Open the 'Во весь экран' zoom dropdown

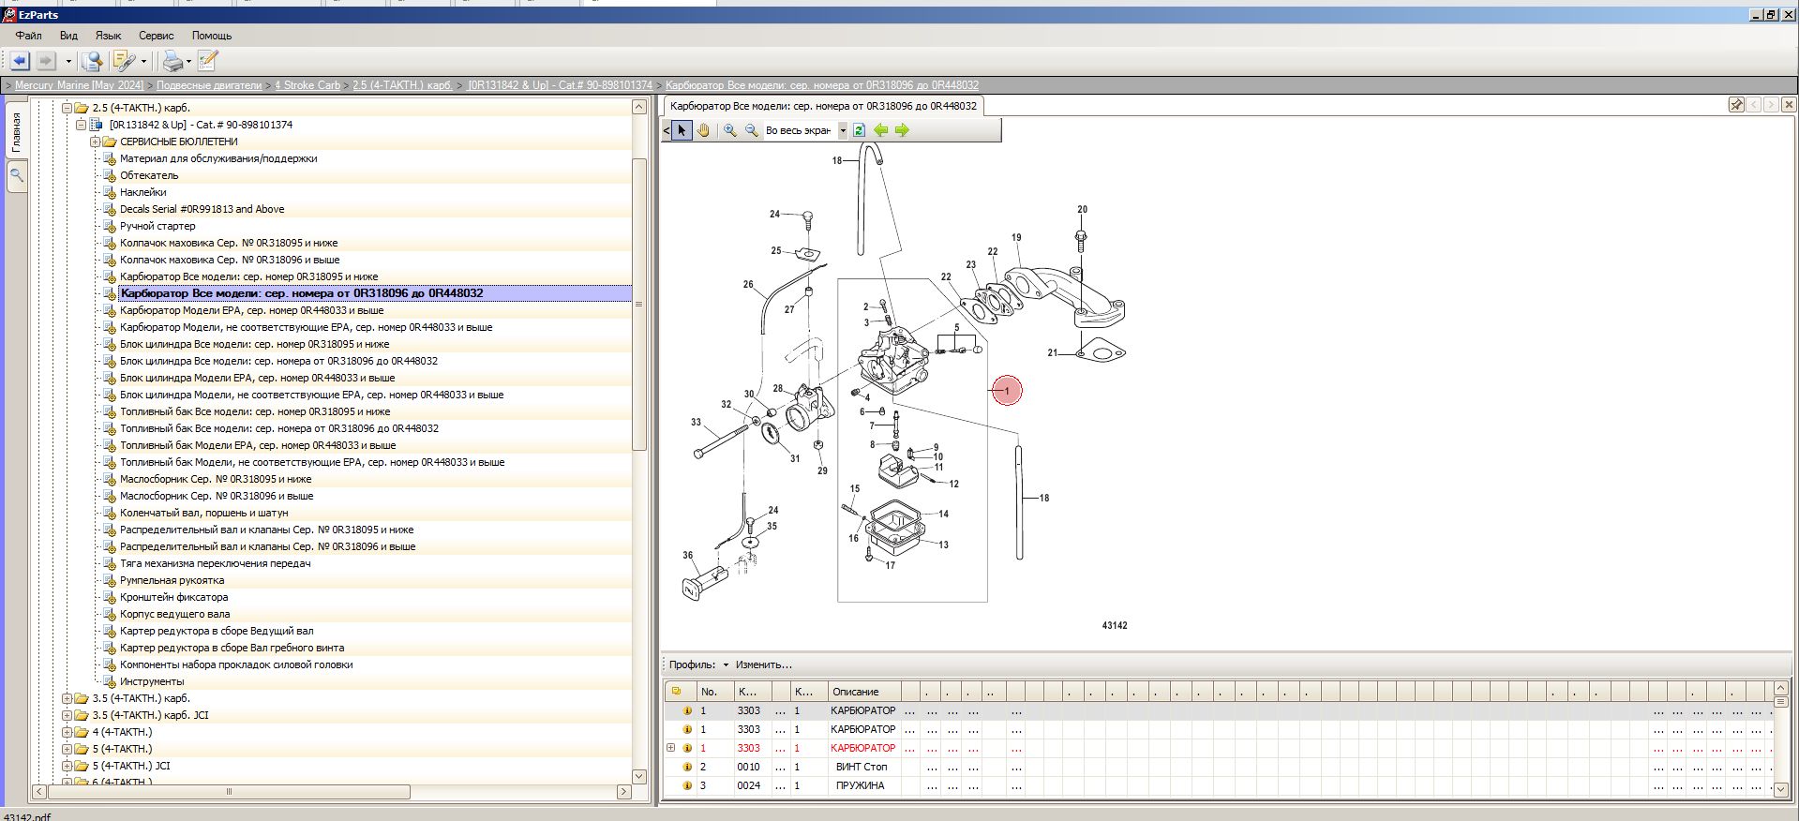click(x=842, y=130)
